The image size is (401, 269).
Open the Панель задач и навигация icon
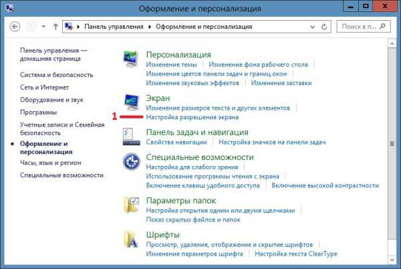(x=131, y=137)
